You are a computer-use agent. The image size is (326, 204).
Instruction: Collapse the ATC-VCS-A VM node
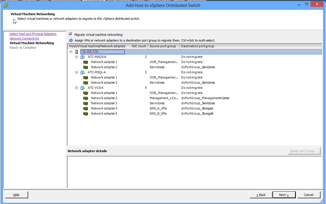[x=76, y=88]
